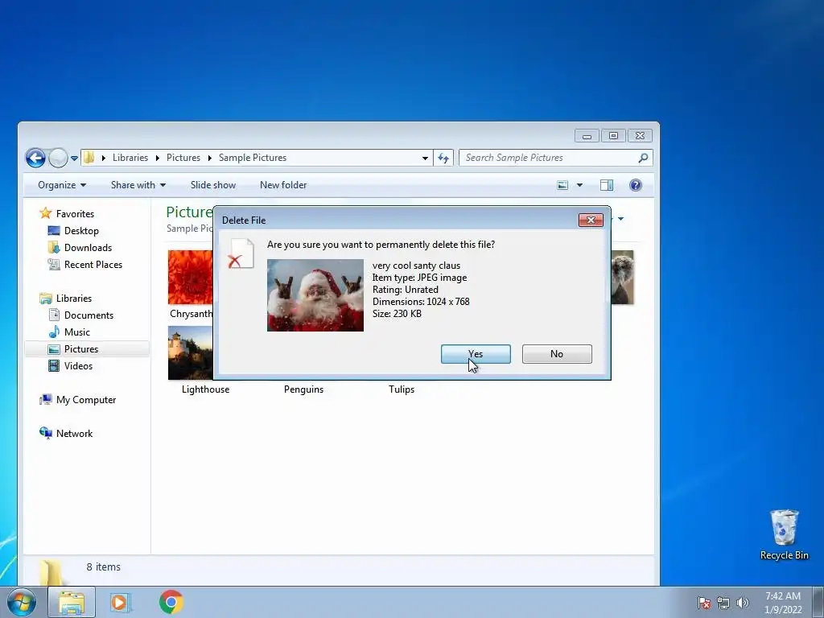Select the Lighthouse picture thumbnail
The image size is (824, 618).
point(190,352)
